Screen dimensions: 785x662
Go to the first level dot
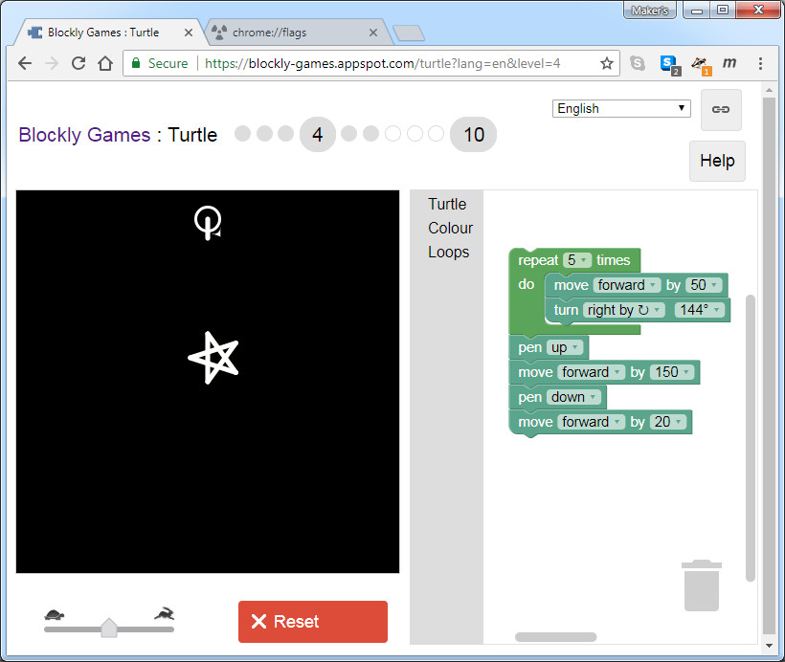click(243, 134)
